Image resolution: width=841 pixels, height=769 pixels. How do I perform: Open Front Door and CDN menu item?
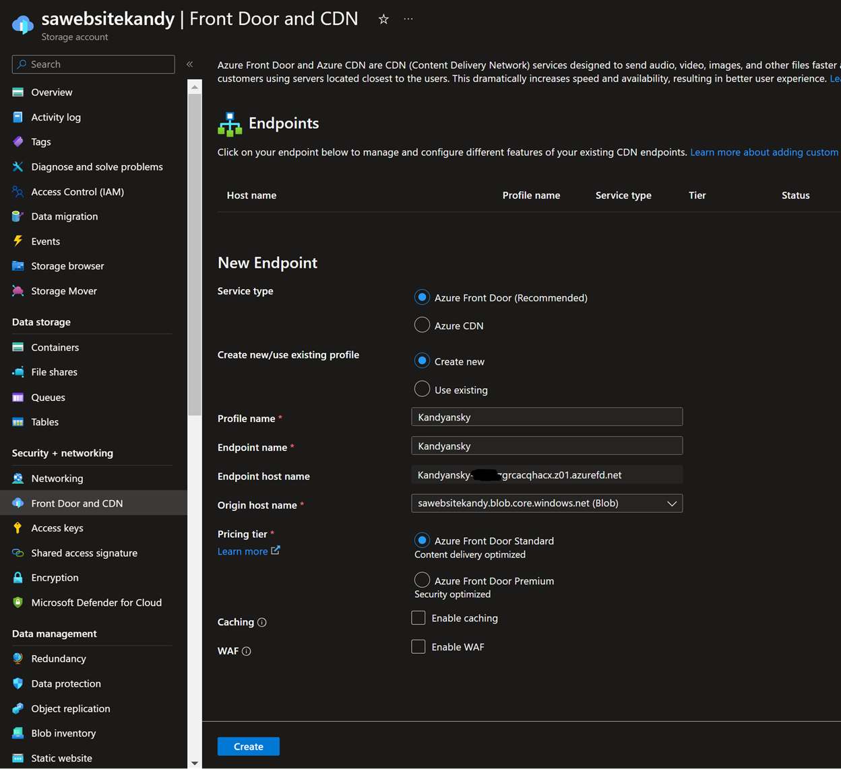coord(94,503)
